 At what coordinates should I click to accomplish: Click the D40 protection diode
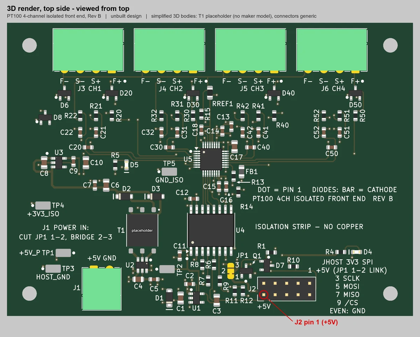274,93
